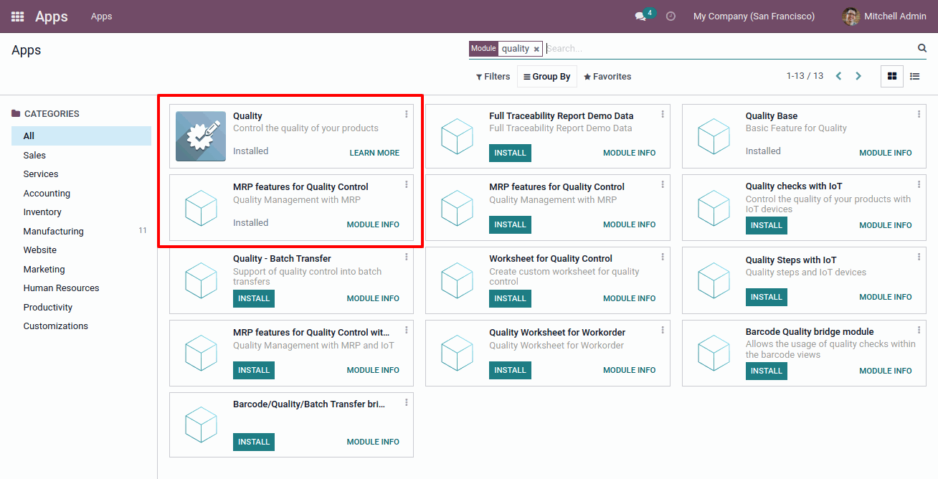
Task: Select the All category
Action: [x=81, y=136]
